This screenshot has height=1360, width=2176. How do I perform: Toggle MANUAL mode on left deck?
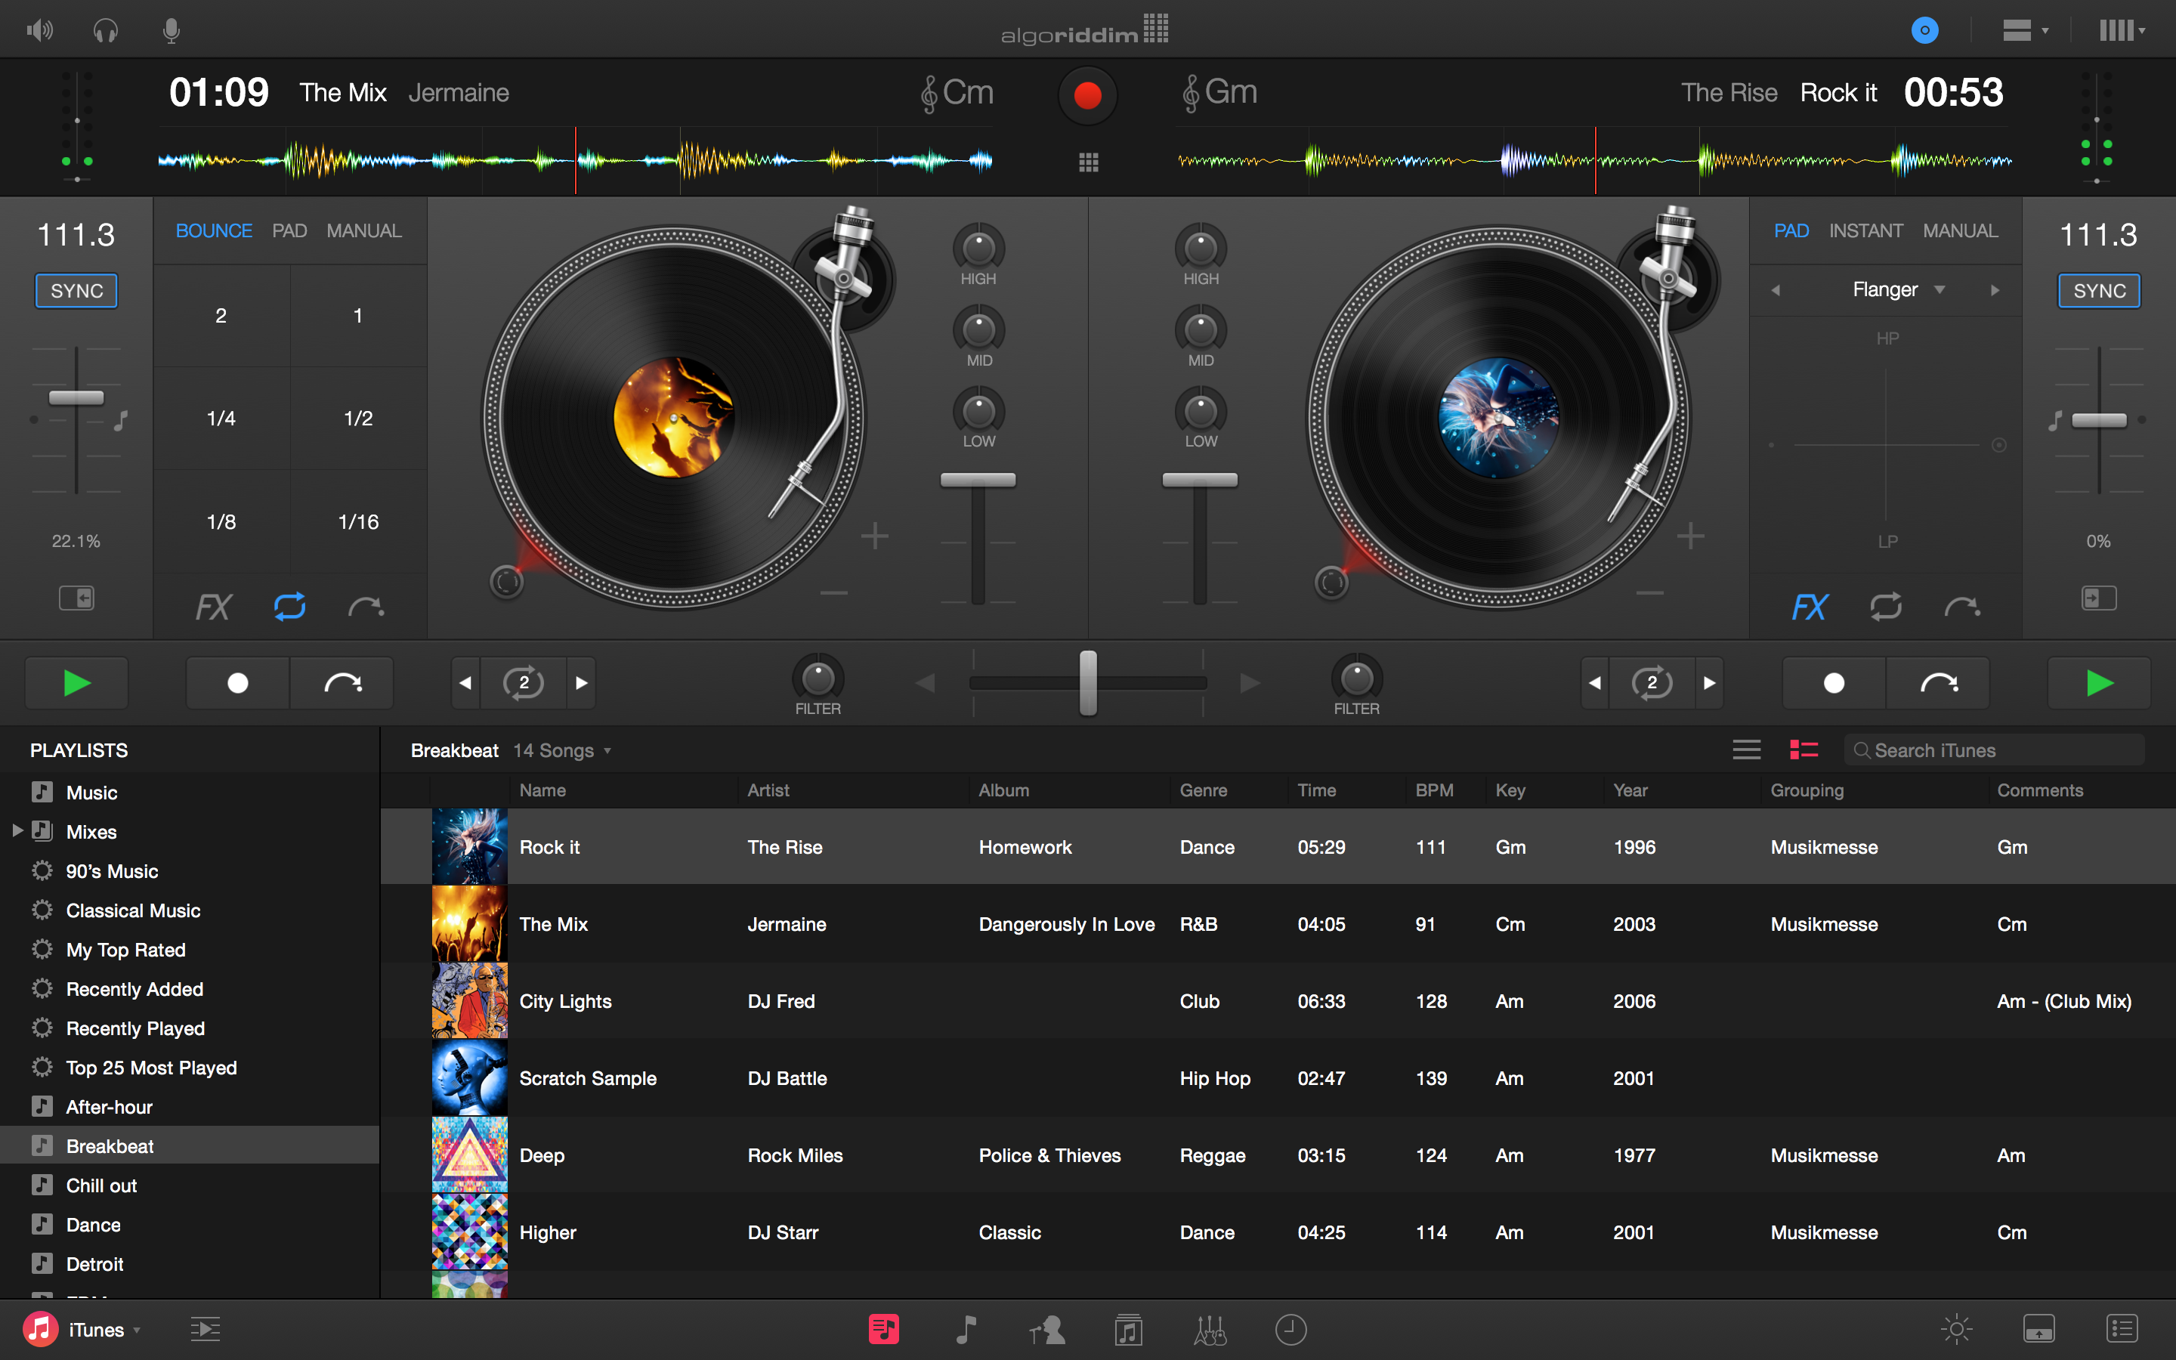[360, 230]
